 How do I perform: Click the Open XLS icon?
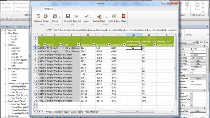click(x=76, y=16)
